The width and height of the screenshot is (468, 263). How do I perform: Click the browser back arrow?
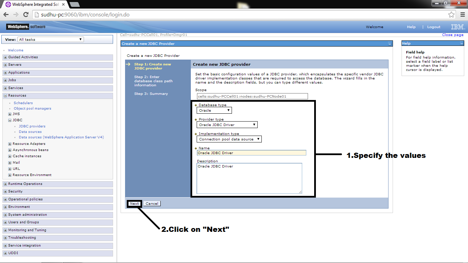click(6, 15)
